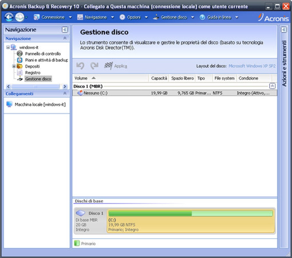Image resolution: width=292 pixels, height=258 pixels.
Task: Select the Gestione disco toolbar icon
Action: (x=155, y=17)
